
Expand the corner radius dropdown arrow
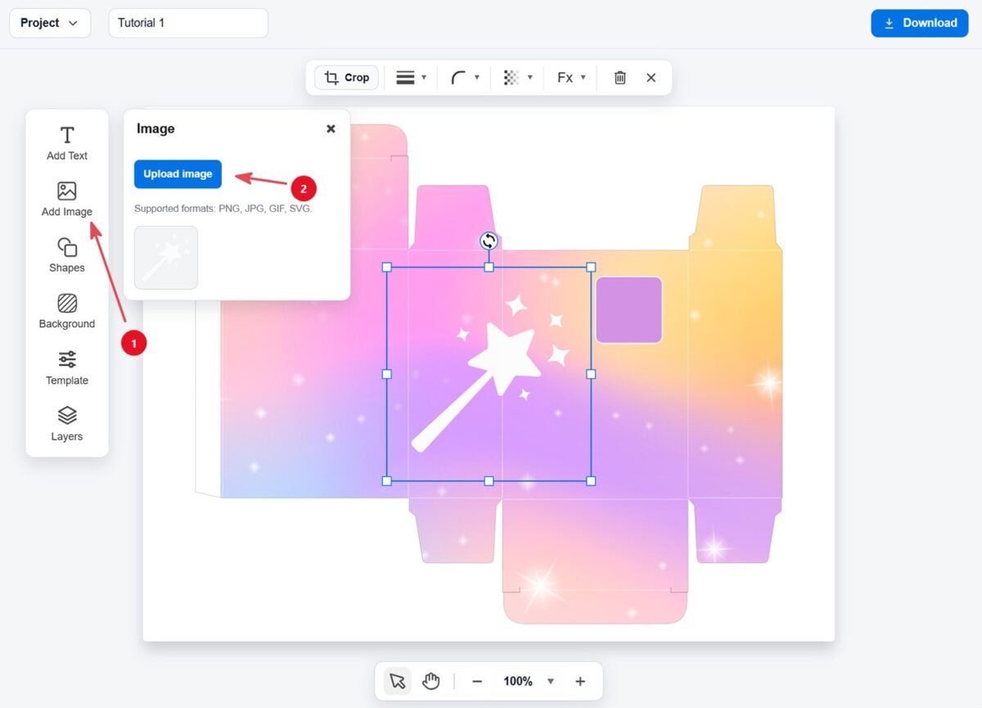[477, 77]
